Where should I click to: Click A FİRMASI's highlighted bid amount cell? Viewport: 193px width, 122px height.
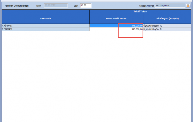pos(116,26)
